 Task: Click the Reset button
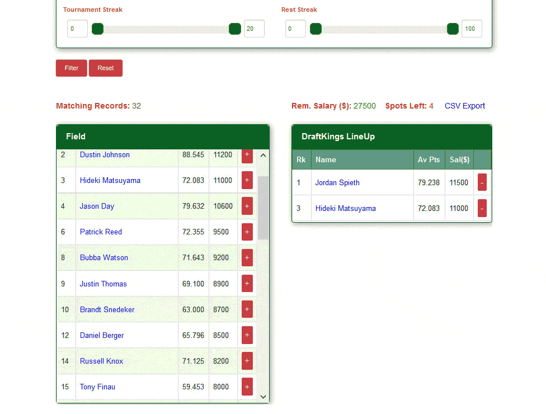tap(106, 68)
